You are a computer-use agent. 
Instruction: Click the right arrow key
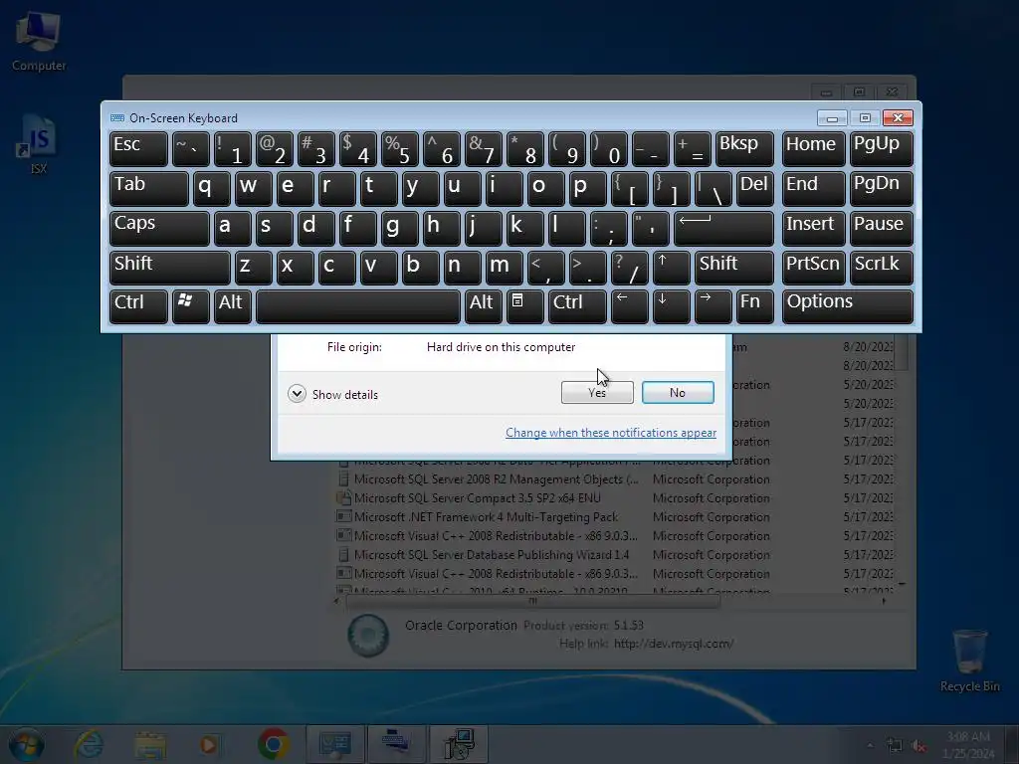pos(713,306)
